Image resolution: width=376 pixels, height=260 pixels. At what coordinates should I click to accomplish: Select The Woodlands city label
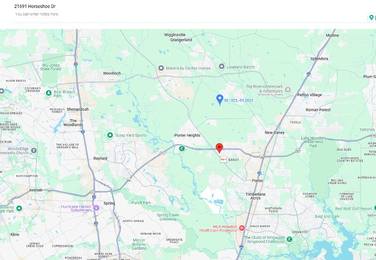(x=73, y=122)
